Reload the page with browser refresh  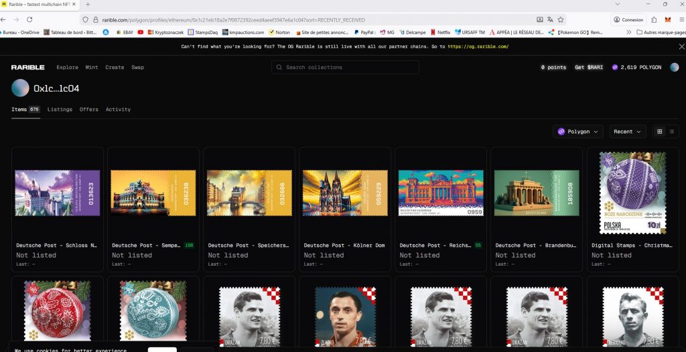click(29, 20)
